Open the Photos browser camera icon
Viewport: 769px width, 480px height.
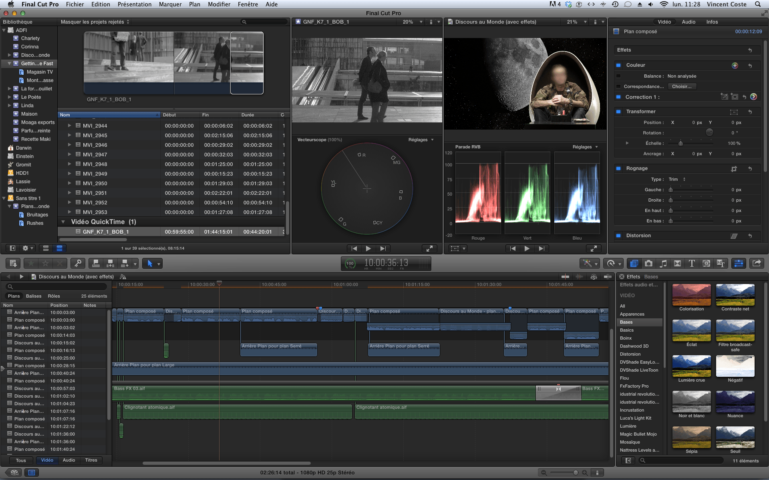pos(648,263)
